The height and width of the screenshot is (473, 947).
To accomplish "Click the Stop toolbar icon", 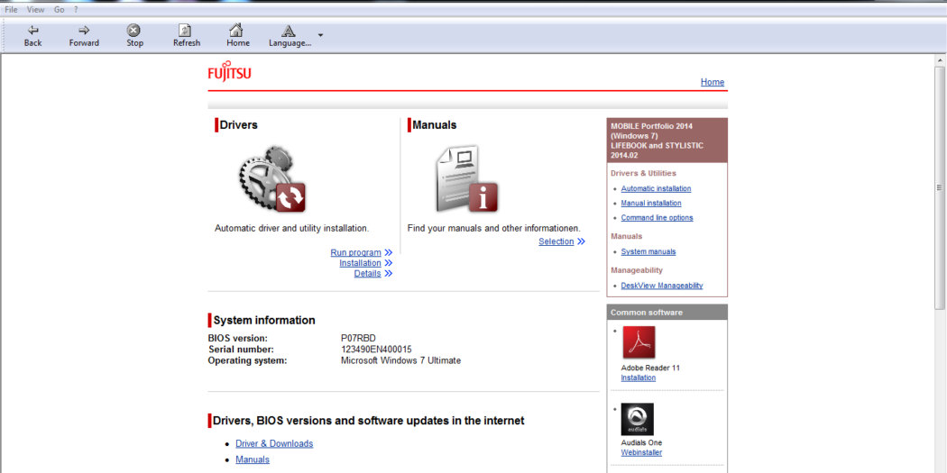I will 134,30.
